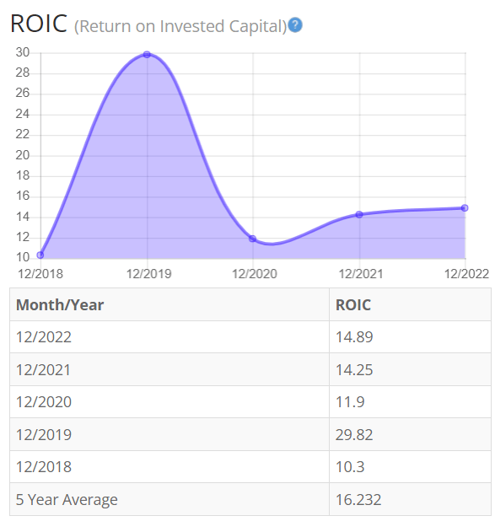Click the 30 y-axis tick label
This screenshot has width=495, height=532.
23,52
